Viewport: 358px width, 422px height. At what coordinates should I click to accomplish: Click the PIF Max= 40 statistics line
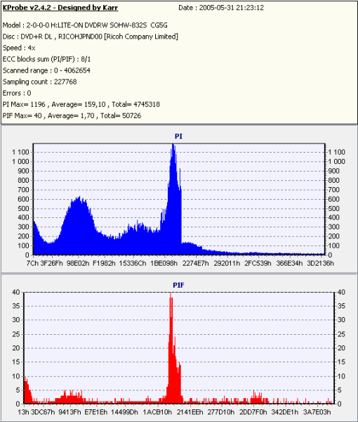click(72, 116)
